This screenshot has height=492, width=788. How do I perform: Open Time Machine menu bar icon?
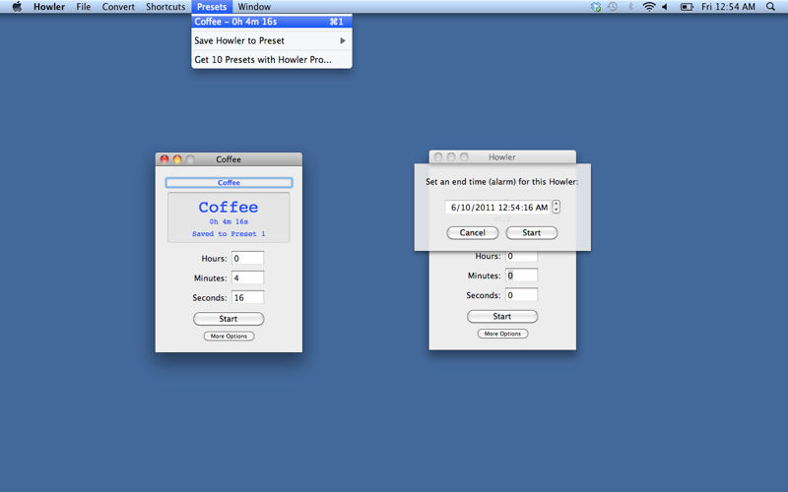point(612,7)
